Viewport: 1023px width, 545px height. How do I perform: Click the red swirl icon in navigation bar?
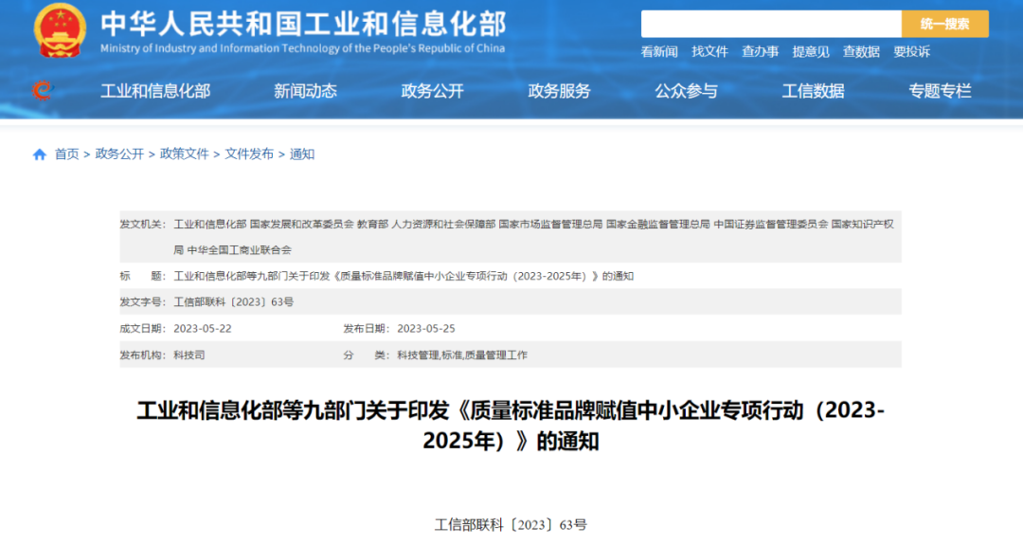pos(42,91)
